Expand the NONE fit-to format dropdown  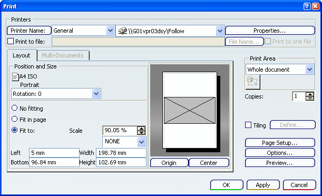[141, 142]
